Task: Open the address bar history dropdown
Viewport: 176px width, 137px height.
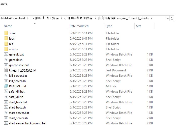Action: [167, 18]
